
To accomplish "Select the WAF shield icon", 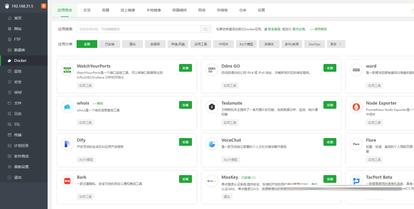I will tap(10, 92).
